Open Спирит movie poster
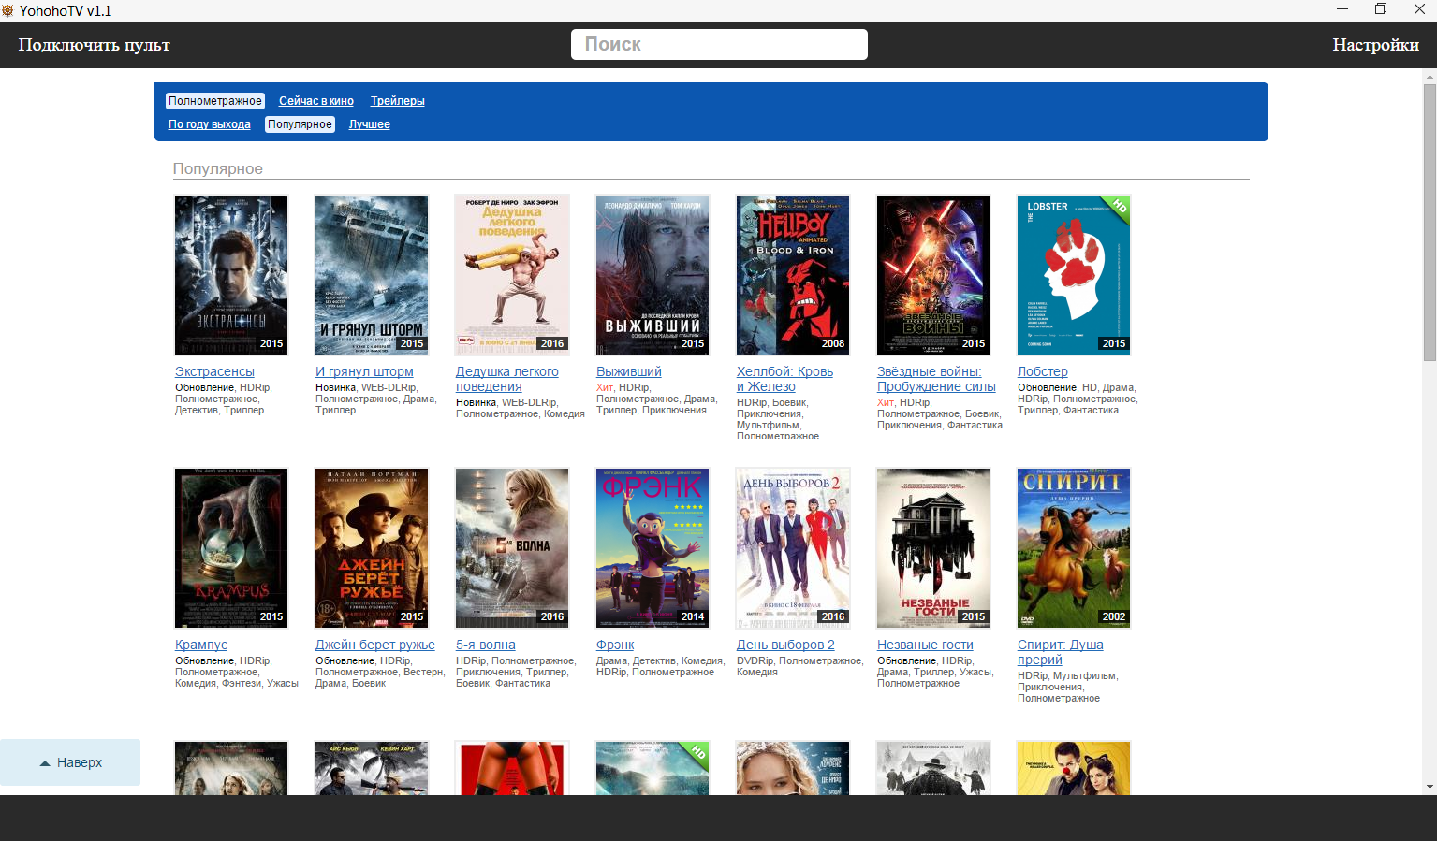Screen dimensions: 1437x841 click(1074, 548)
